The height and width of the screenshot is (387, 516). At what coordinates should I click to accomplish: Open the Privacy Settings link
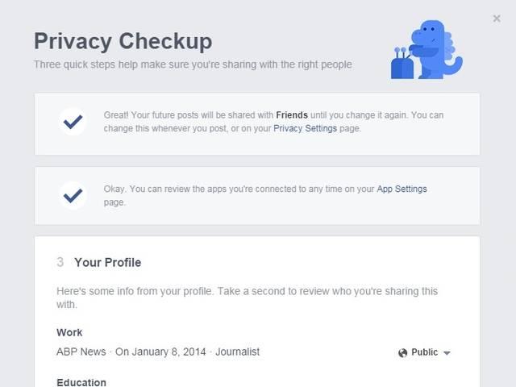(305, 128)
